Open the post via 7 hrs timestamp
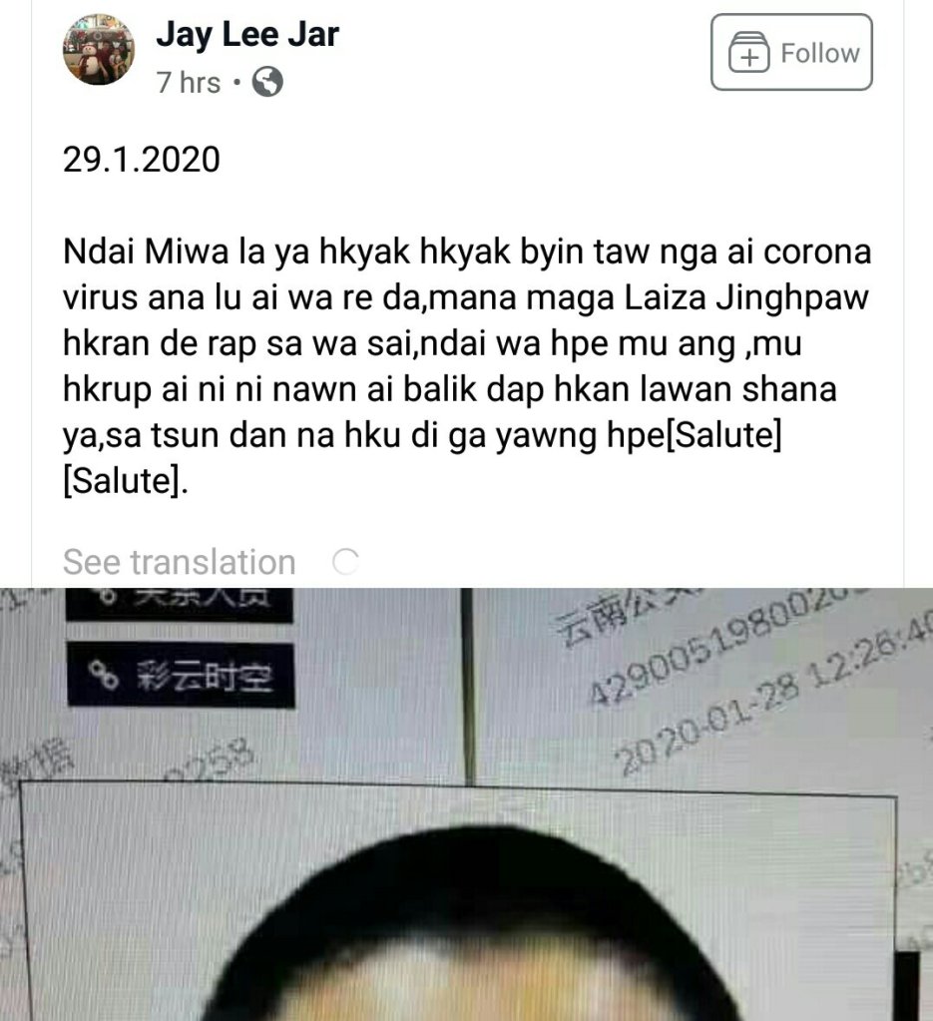The height and width of the screenshot is (1021, 933). pyautogui.click(x=189, y=83)
